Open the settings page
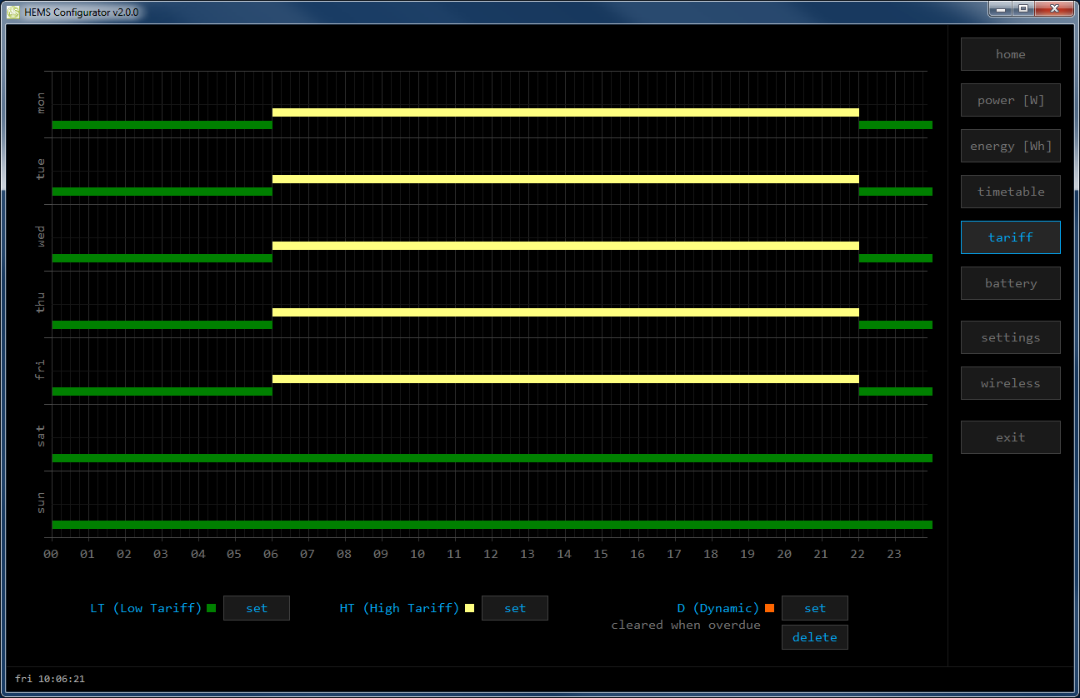The height and width of the screenshot is (698, 1080). click(1010, 337)
